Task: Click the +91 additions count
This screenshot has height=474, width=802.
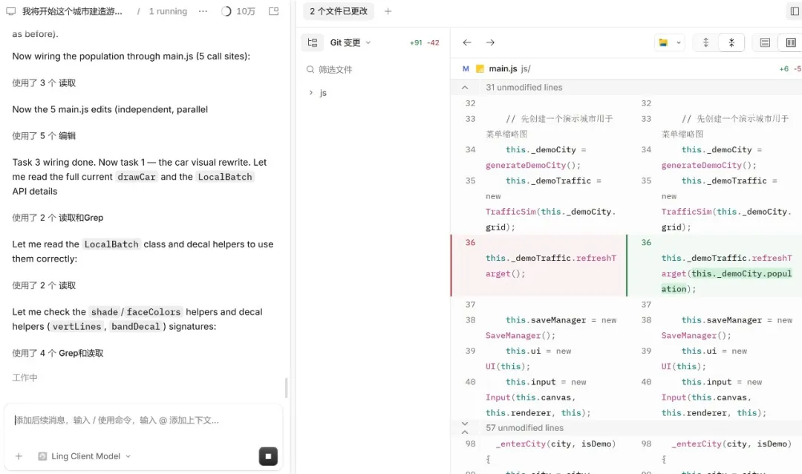Action: [416, 43]
